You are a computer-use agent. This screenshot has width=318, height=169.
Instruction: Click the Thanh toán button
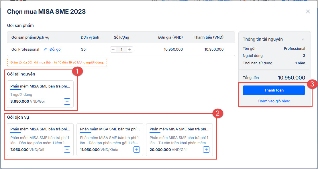tap(274, 90)
